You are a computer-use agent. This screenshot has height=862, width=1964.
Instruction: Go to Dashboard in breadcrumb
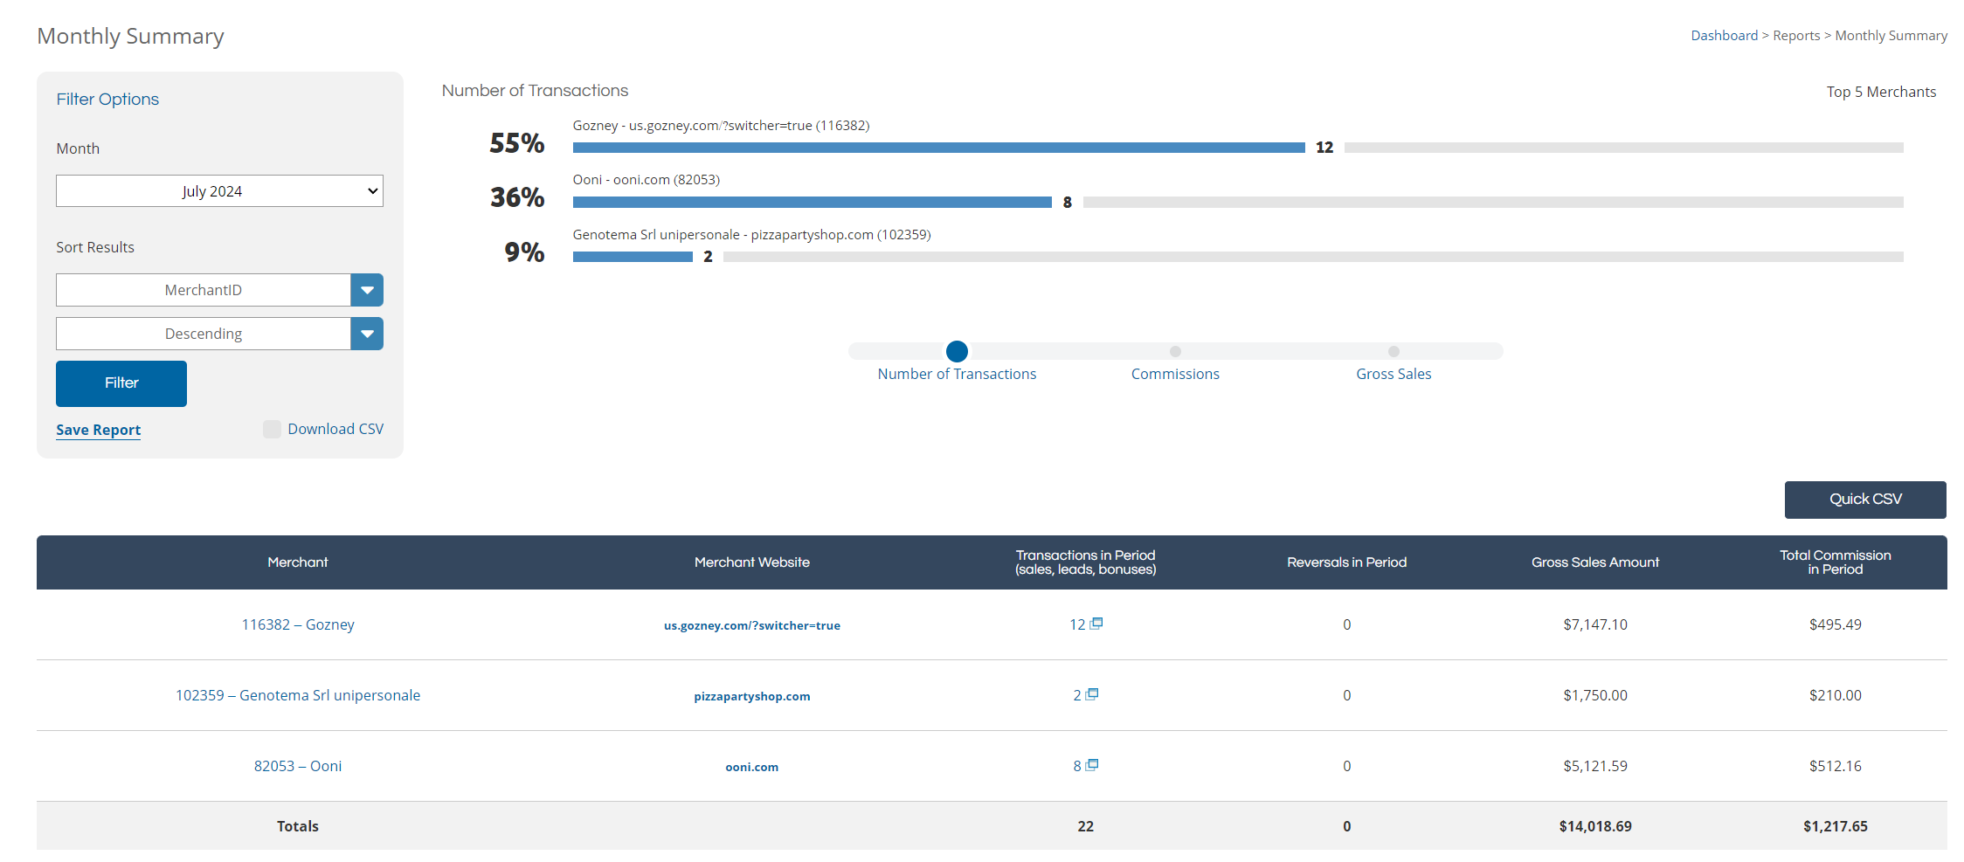point(1724,36)
